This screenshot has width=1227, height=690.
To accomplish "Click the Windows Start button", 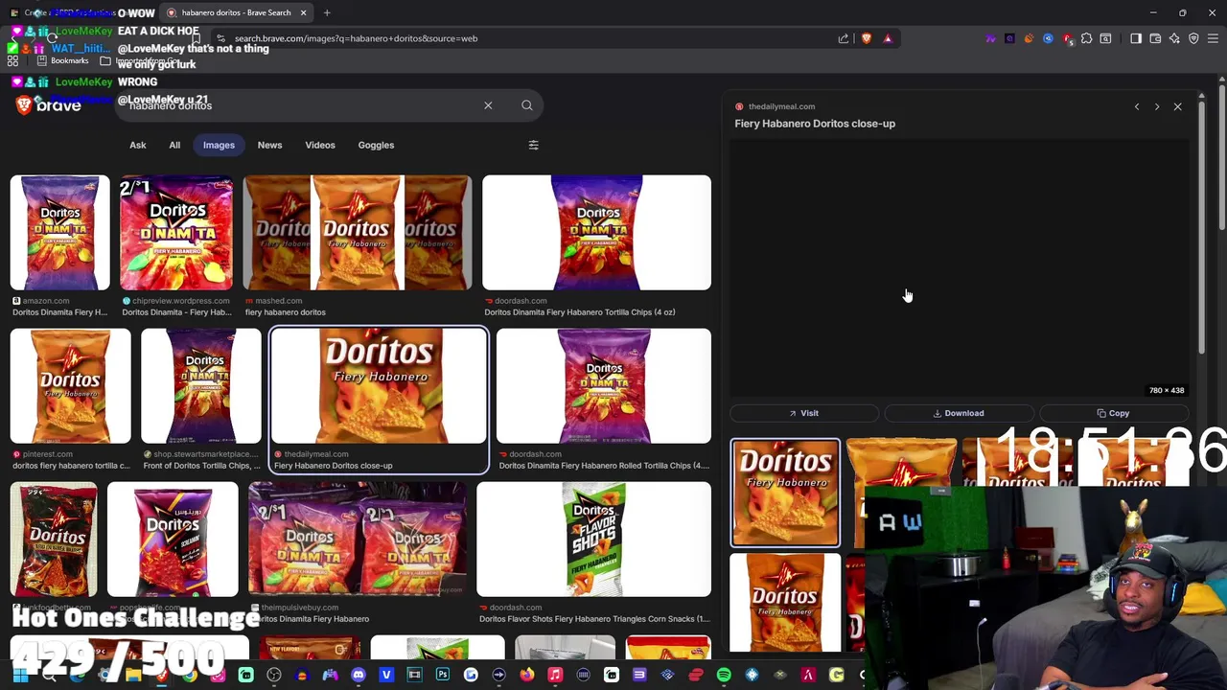I will 20,676.
